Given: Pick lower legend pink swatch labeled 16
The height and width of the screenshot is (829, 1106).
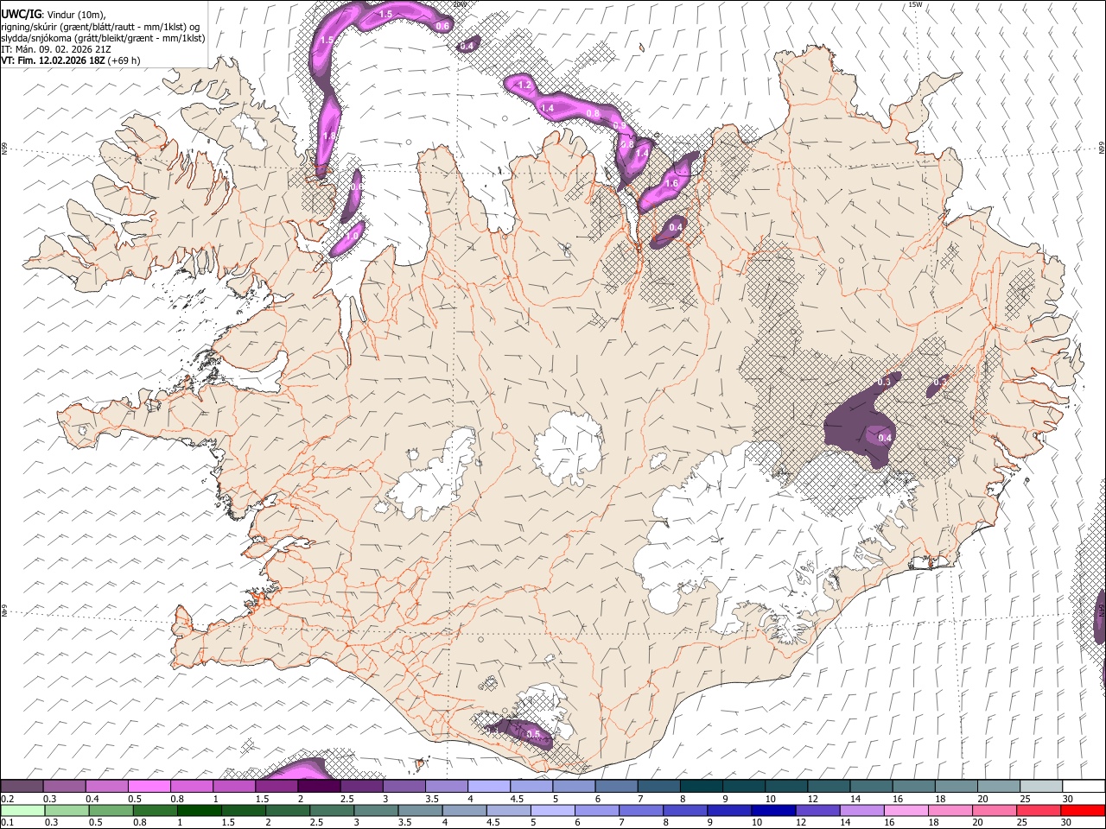Looking at the screenshot, I should 906,810.
